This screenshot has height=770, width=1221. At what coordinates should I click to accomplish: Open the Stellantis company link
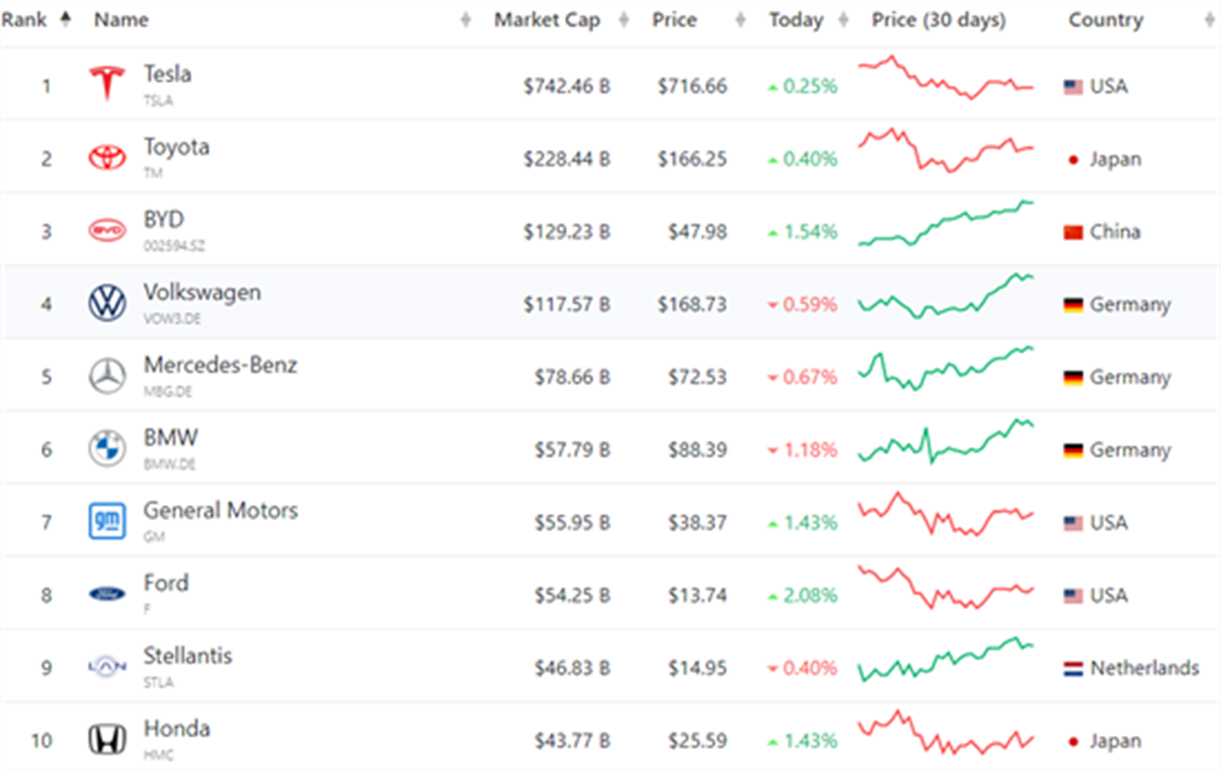click(188, 655)
